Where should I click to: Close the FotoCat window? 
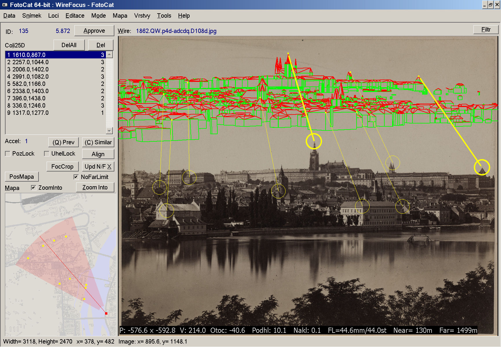click(497, 5)
